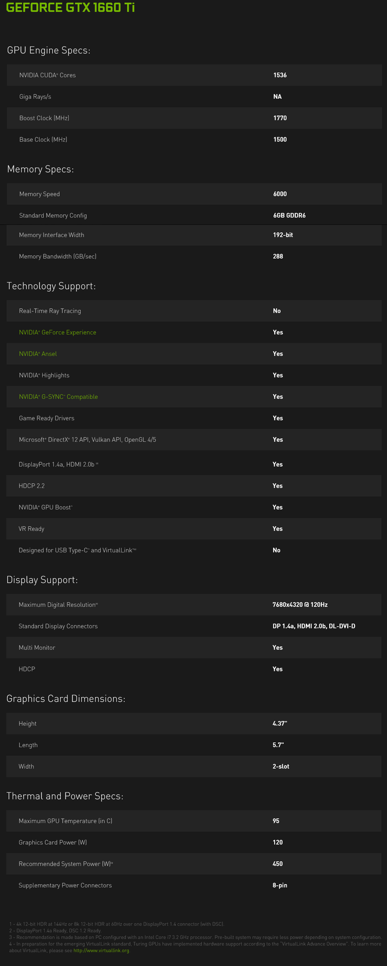This screenshot has width=387, height=966.
Task: Open the NVIDIA GeForce Experience link
Action: [x=58, y=332]
